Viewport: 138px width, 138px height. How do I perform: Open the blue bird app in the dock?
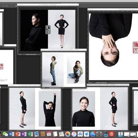[86, 134]
